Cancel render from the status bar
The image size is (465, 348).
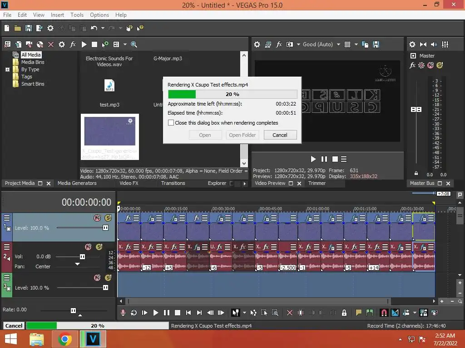click(x=14, y=326)
